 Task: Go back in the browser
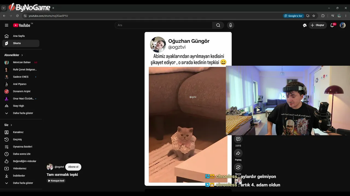4,16
